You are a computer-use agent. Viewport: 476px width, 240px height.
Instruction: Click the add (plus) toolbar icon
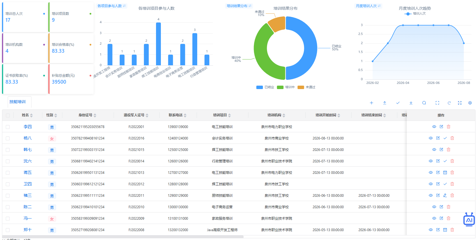[372, 103]
